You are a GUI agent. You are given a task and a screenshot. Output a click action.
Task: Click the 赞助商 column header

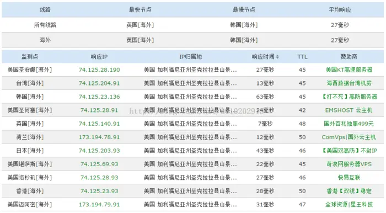pos(349,57)
